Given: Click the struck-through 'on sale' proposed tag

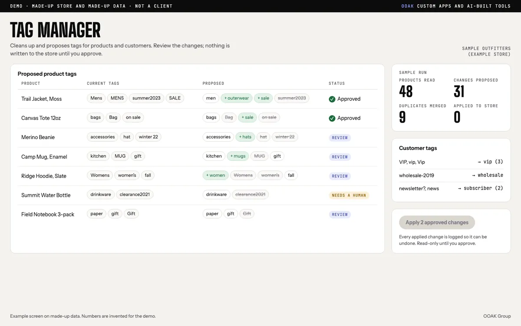Looking at the screenshot, I should [269, 117].
